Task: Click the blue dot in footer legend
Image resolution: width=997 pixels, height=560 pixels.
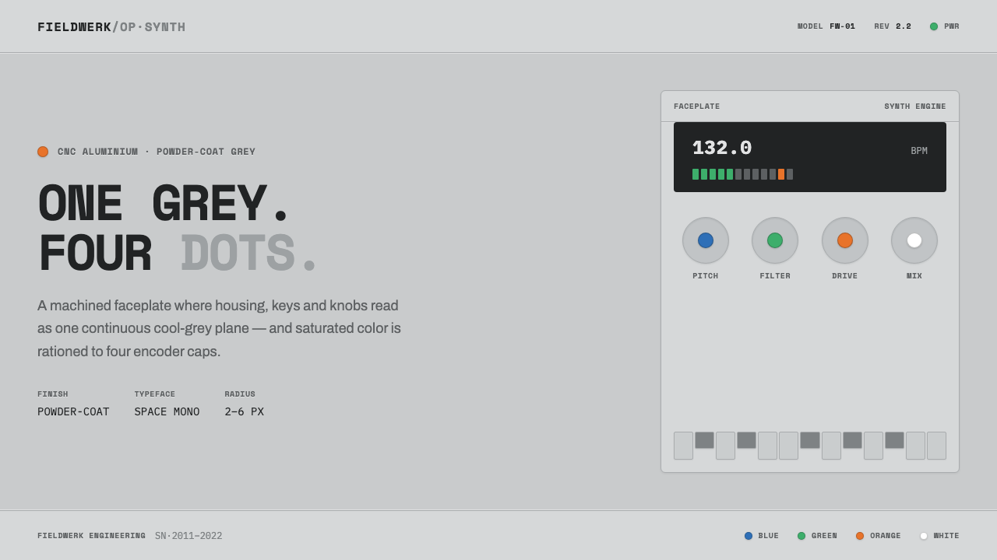Action: tap(749, 536)
